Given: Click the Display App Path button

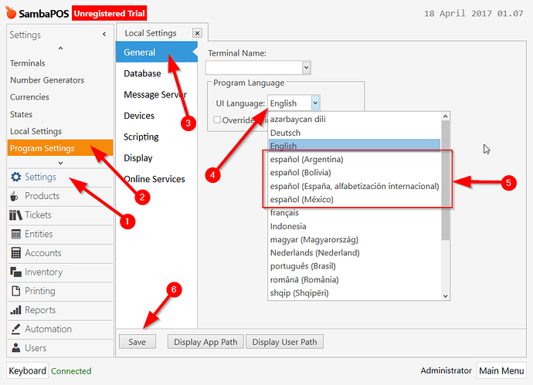Looking at the screenshot, I should tap(205, 342).
